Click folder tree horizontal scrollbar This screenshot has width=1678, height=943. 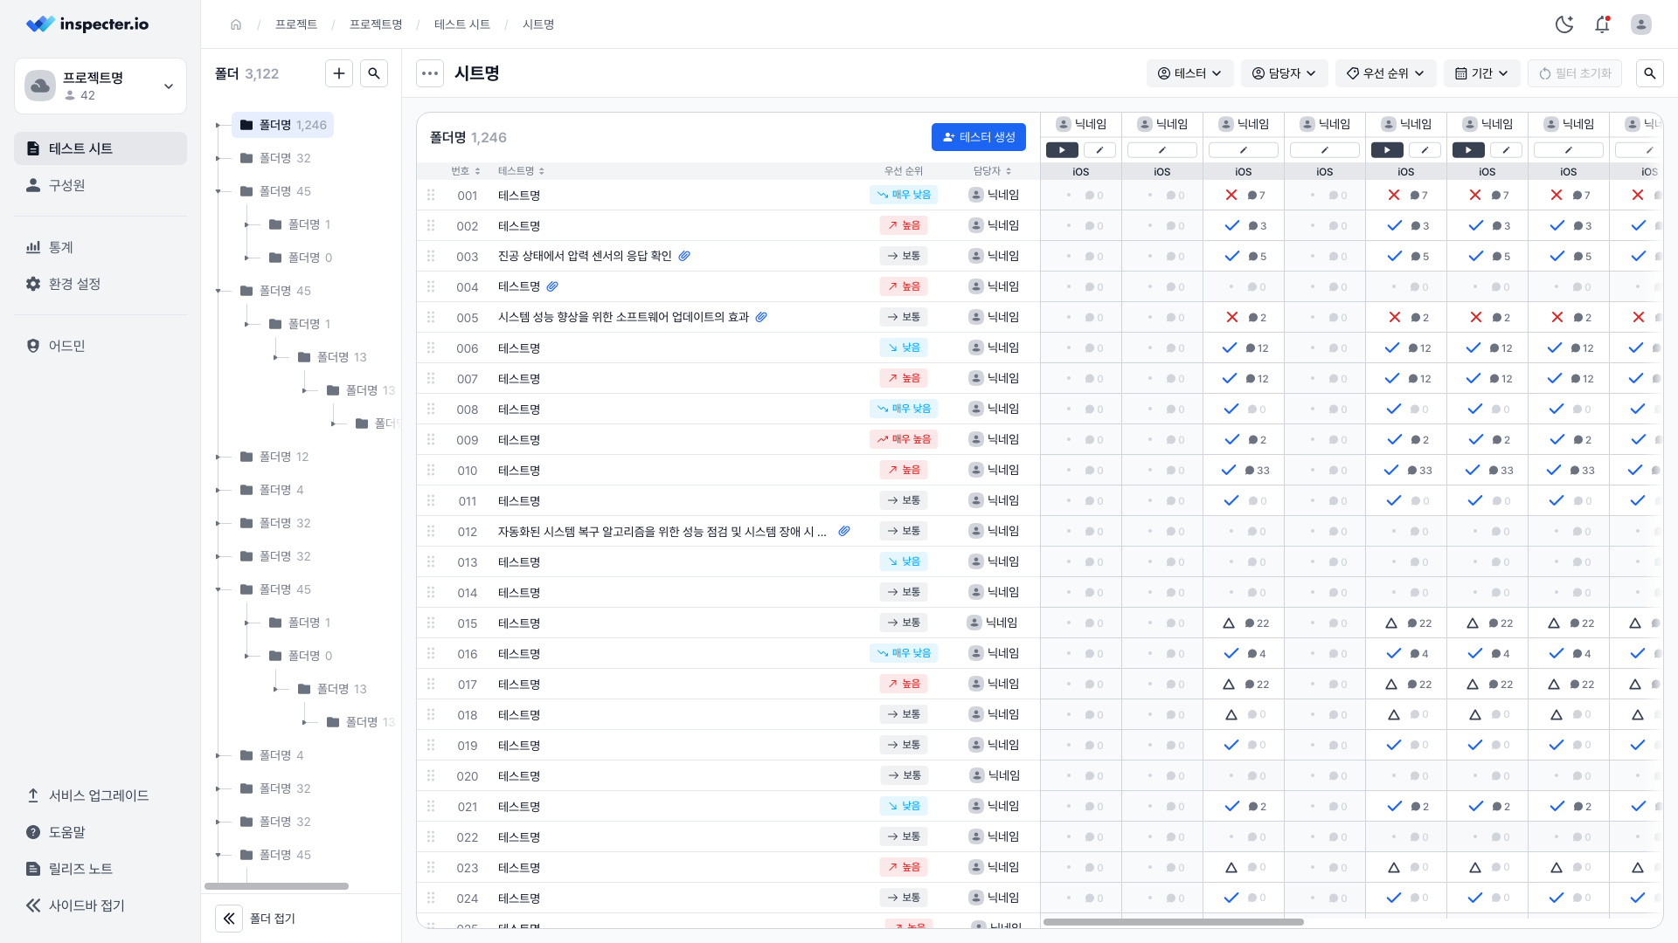(276, 886)
